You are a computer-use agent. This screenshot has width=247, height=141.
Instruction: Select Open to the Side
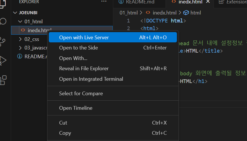point(78,48)
